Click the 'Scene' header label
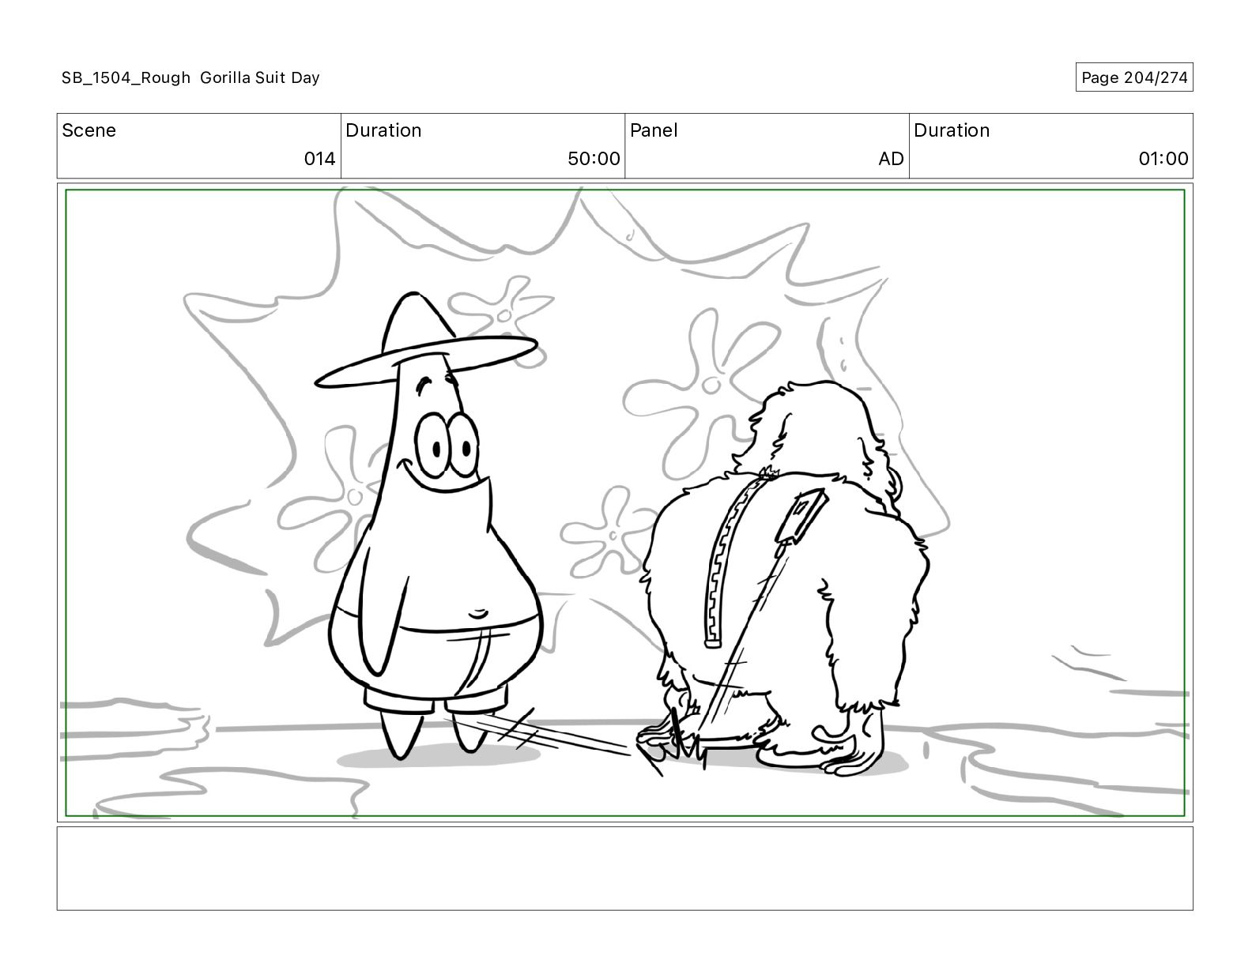1252x967 pixels. pyautogui.click(x=89, y=130)
